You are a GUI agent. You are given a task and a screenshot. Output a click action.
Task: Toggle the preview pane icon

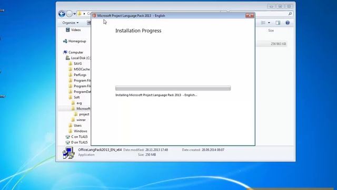click(x=278, y=23)
